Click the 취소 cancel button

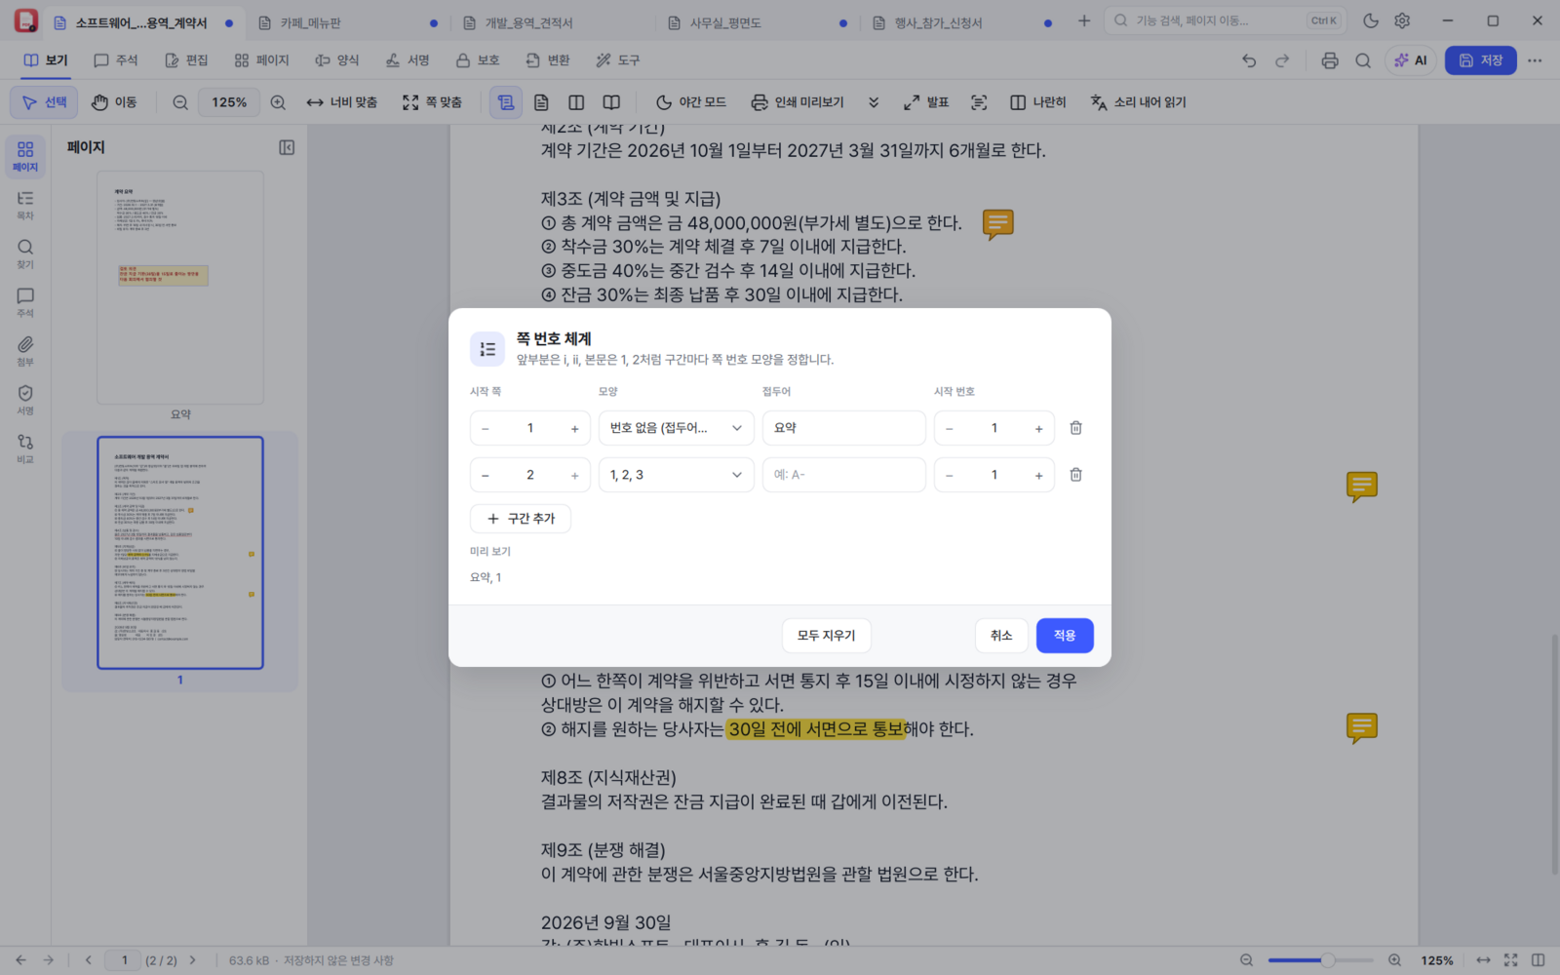point(1001,636)
